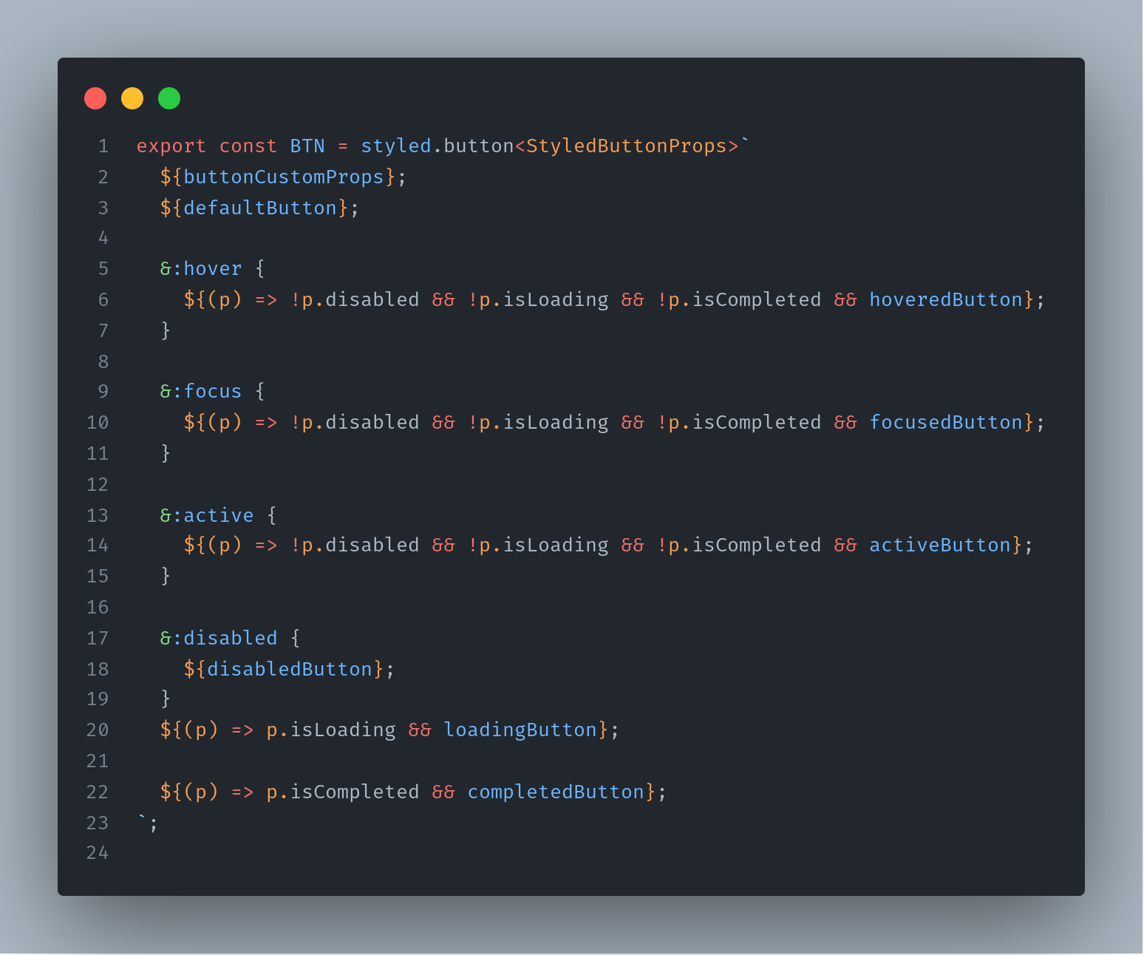This screenshot has width=1144, height=955.
Task: Click 'loadingButton' identifier
Action: click(x=520, y=730)
